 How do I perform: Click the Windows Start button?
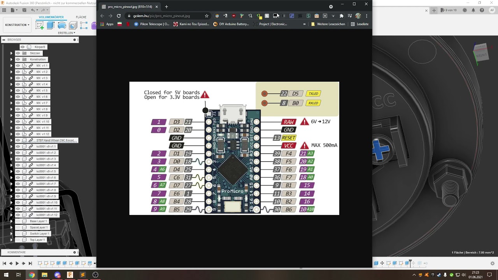coord(6,275)
